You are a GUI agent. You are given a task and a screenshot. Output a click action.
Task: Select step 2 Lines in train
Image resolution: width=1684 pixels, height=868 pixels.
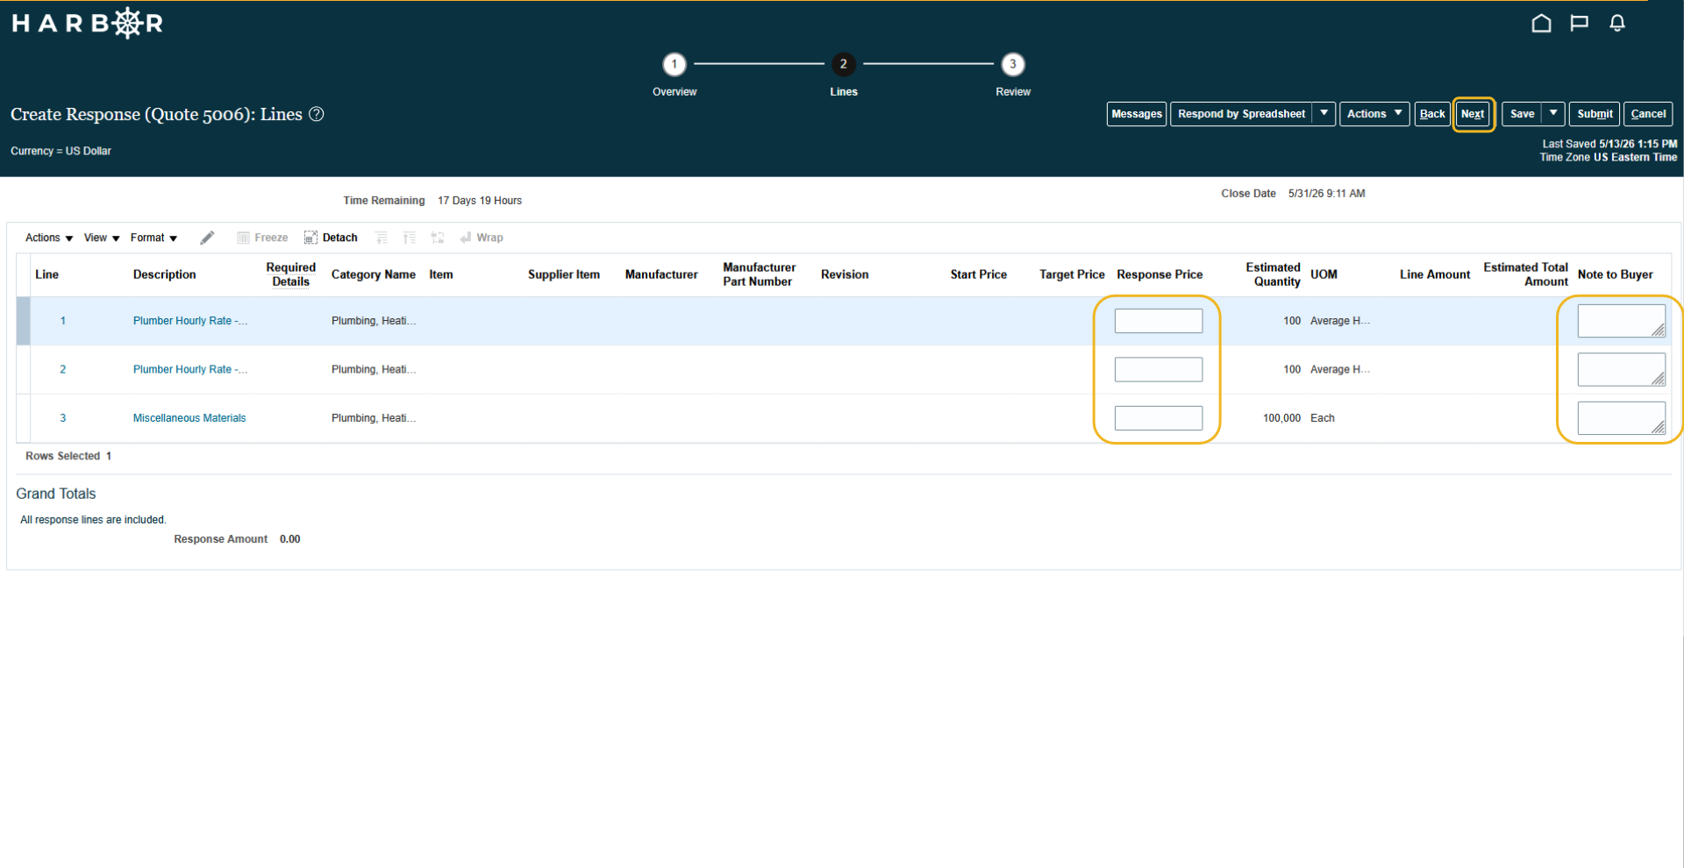[x=844, y=64]
